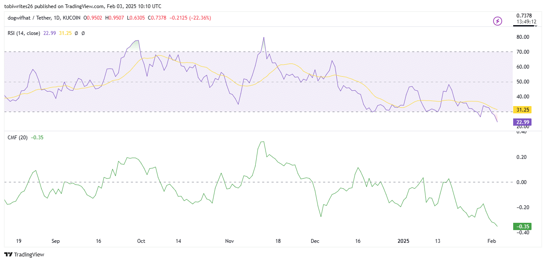Click the purple lightning bolt icon

point(497,21)
